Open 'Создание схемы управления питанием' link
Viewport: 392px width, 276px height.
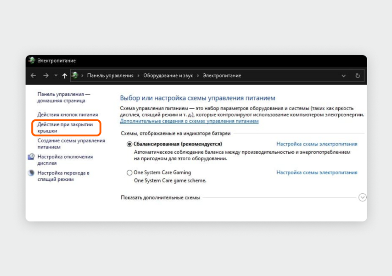[71, 144]
